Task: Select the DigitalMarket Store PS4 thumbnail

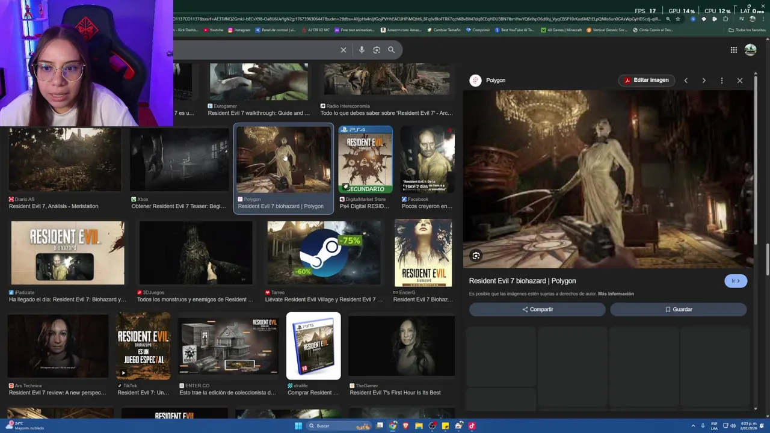Action: click(x=365, y=159)
